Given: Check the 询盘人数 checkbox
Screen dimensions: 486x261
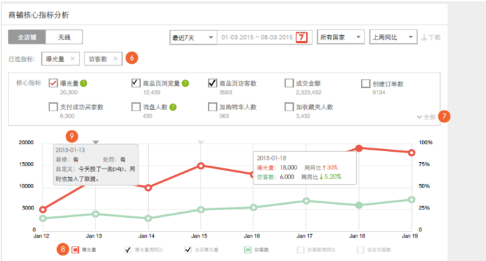Looking at the screenshot, I should click(136, 107).
